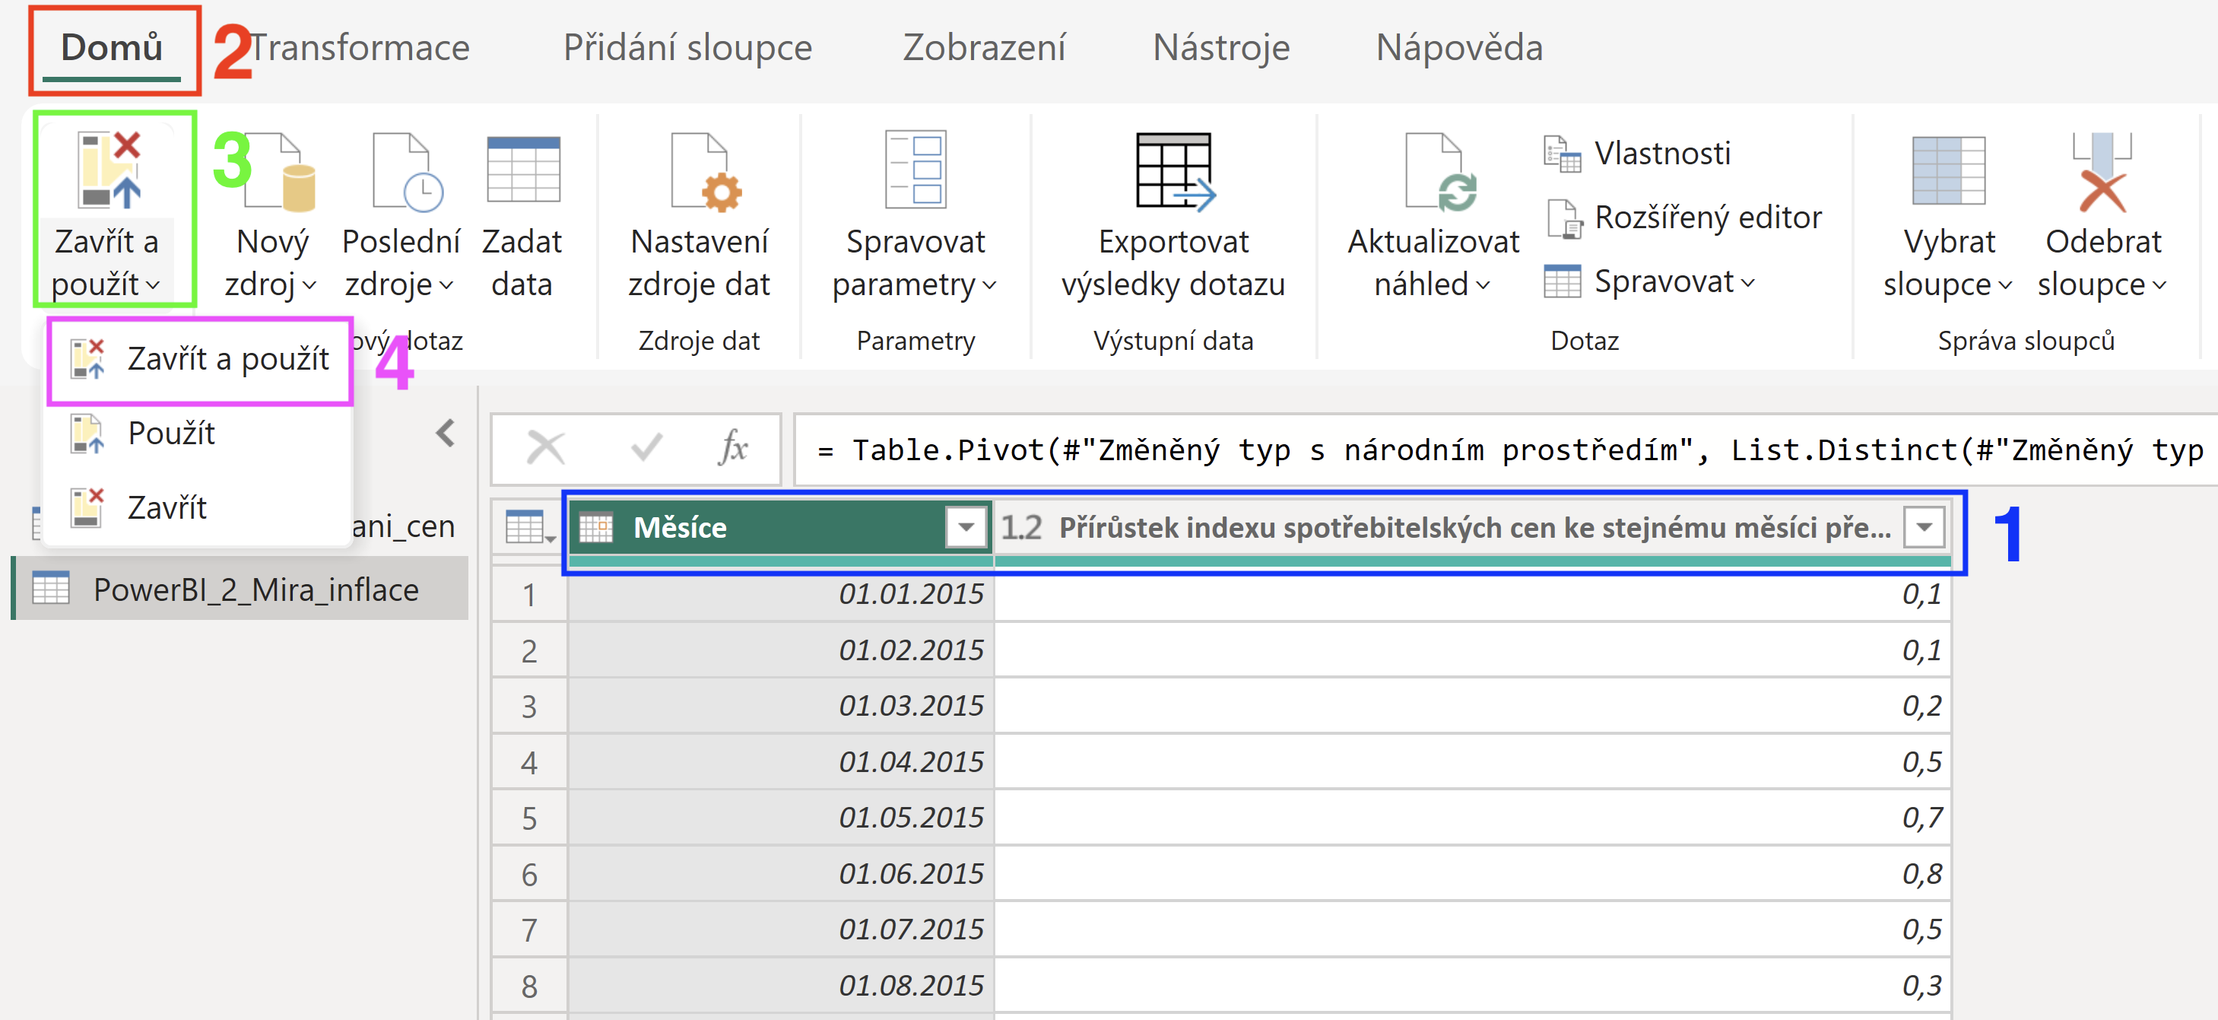Switch to the Domů tab

(x=111, y=47)
